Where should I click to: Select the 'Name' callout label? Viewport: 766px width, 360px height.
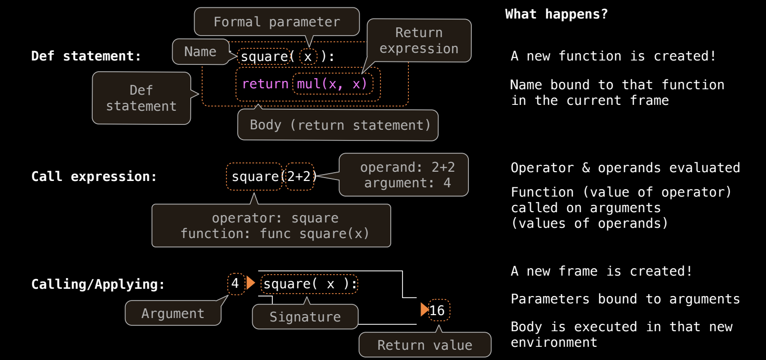201,52
